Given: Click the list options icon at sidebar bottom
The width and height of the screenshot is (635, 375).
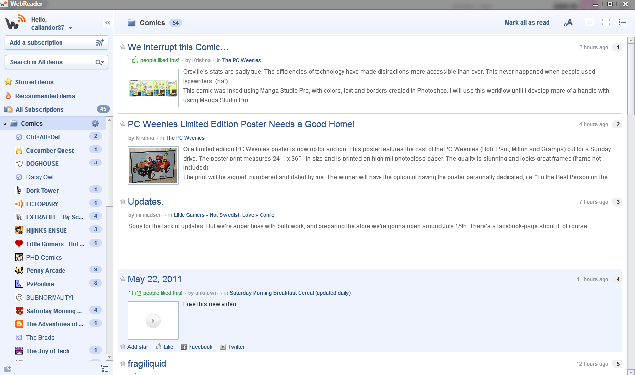Looking at the screenshot, I should [104, 369].
